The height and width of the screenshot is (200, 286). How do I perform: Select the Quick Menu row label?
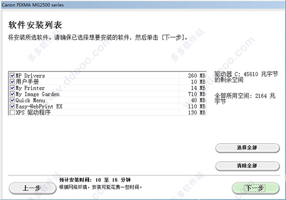pos(31,100)
